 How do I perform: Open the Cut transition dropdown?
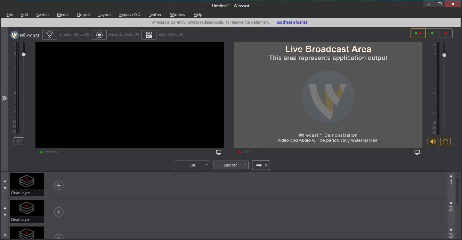coord(193,165)
